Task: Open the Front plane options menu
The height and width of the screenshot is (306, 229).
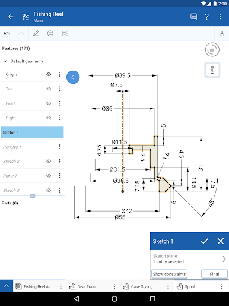Action: [x=59, y=103]
